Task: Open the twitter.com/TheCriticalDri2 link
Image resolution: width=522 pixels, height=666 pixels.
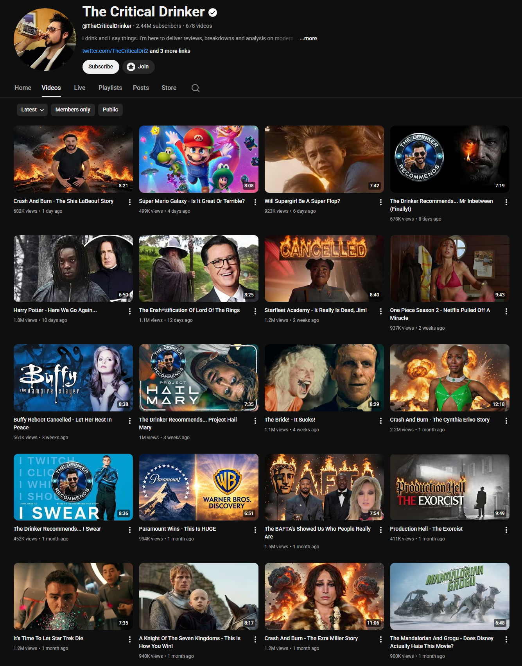Action: click(x=115, y=51)
